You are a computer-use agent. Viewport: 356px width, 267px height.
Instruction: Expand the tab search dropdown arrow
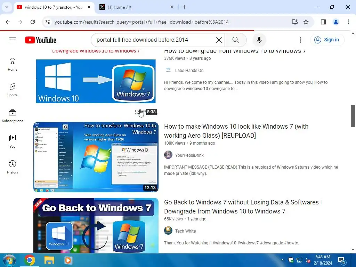coord(7,7)
